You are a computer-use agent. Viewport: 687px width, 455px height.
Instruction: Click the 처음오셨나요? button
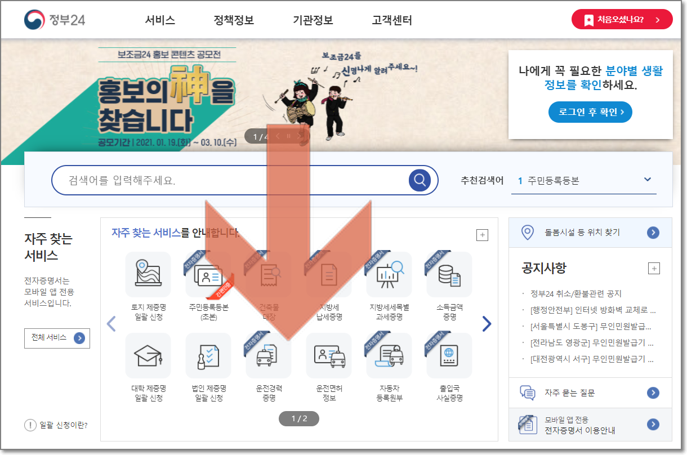(622, 19)
